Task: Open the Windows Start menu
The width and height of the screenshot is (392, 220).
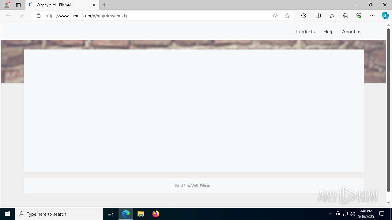Action: pyautogui.click(x=7, y=214)
